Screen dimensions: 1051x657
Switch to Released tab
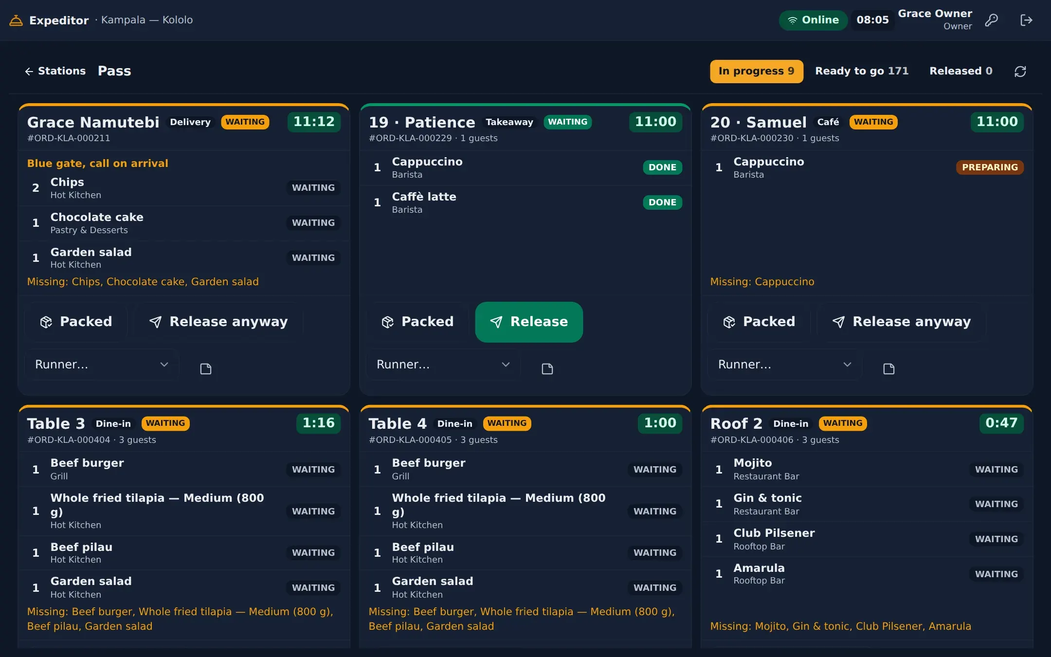(961, 71)
